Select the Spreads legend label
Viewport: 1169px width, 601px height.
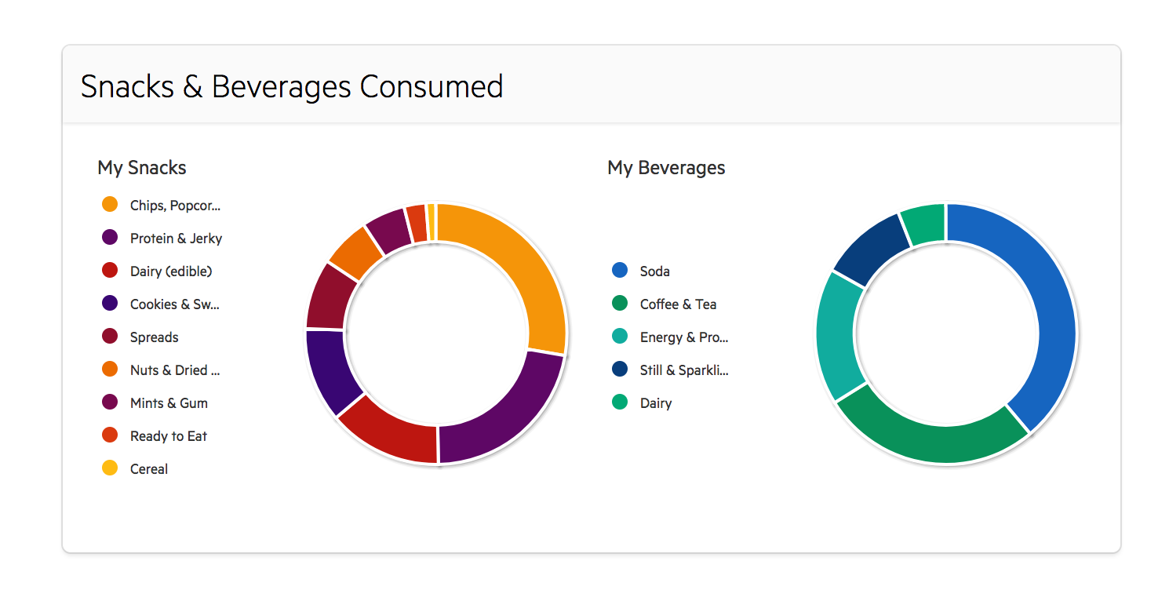coord(155,337)
